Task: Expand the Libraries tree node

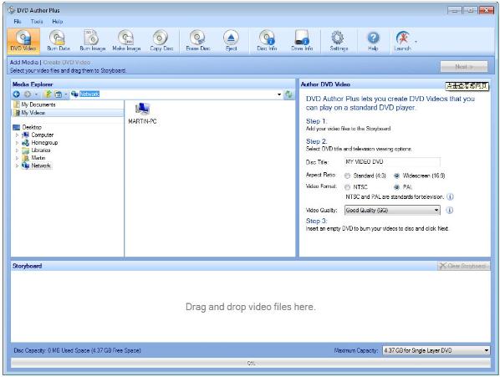Action: pos(18,150)
